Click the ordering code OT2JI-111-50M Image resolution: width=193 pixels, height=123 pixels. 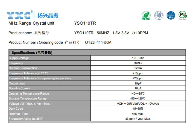coord(98,43)
